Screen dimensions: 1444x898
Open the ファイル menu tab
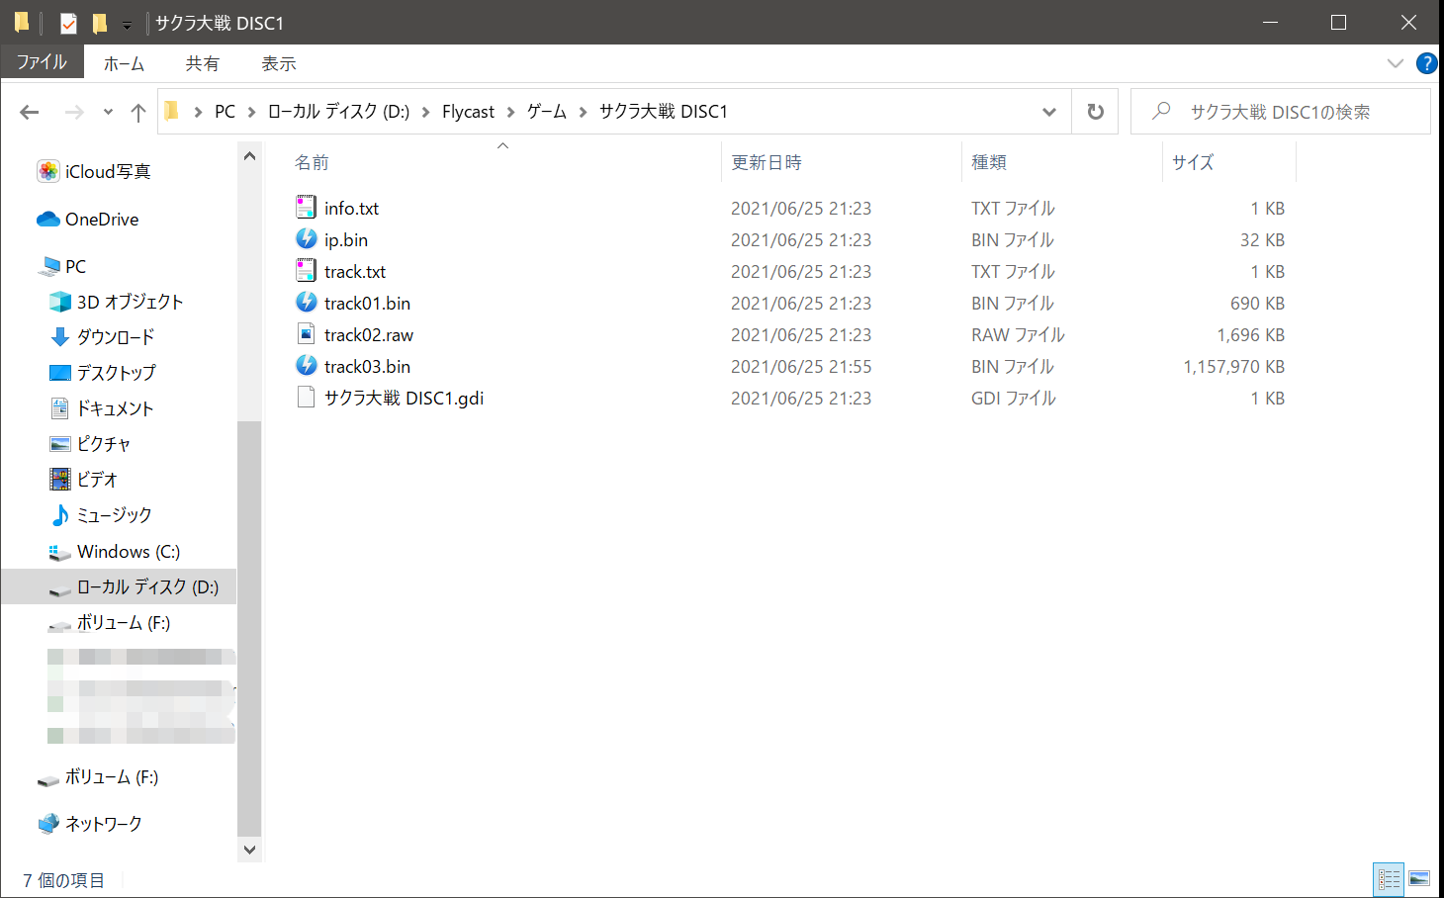pyautogui.click(x=43, y=62)
